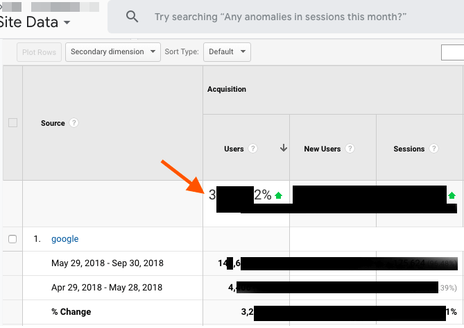Open Sort Type Default dropdown

click(x=227, y=52)
